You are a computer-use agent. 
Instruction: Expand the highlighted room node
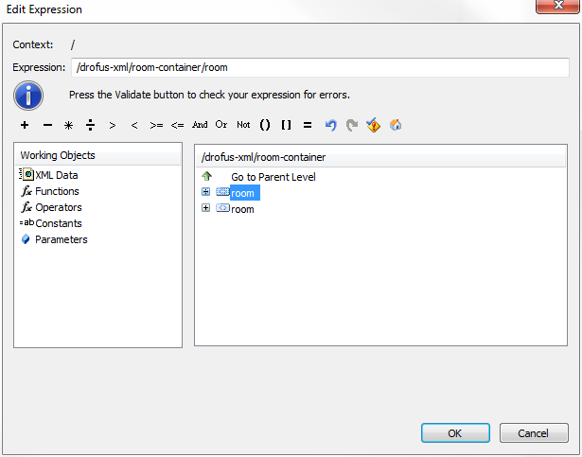205,193
